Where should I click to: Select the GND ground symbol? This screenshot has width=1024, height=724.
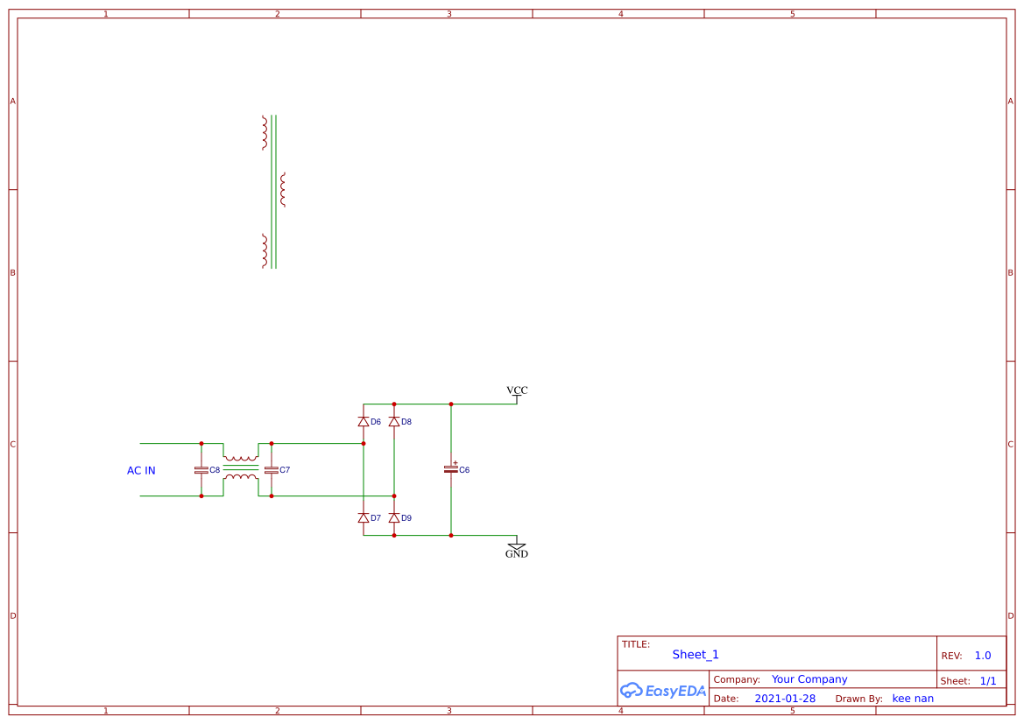[x=517, y=547]
